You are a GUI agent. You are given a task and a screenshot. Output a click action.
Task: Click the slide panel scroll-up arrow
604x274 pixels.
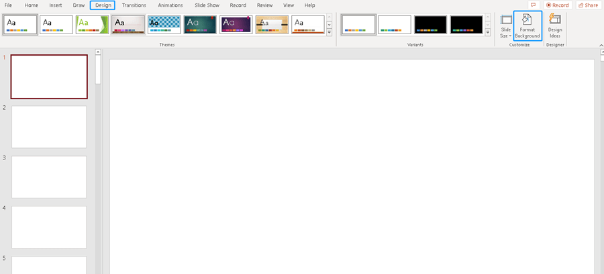pos(98,52)
